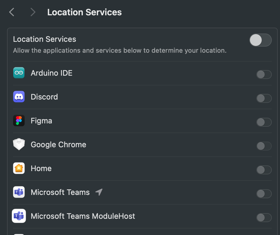Click the Google Chrome app icon

pyautogui.click(x=19, y=145)
